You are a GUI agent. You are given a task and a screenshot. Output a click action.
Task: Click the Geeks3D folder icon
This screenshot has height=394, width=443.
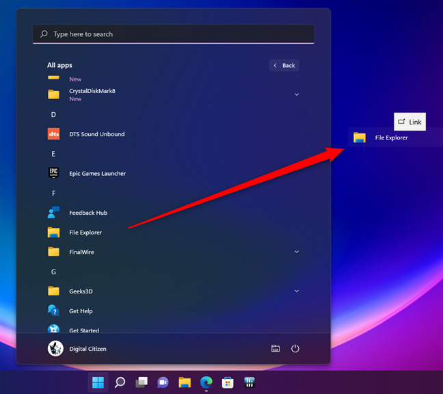pyautogui.click(x=53, y=291)
